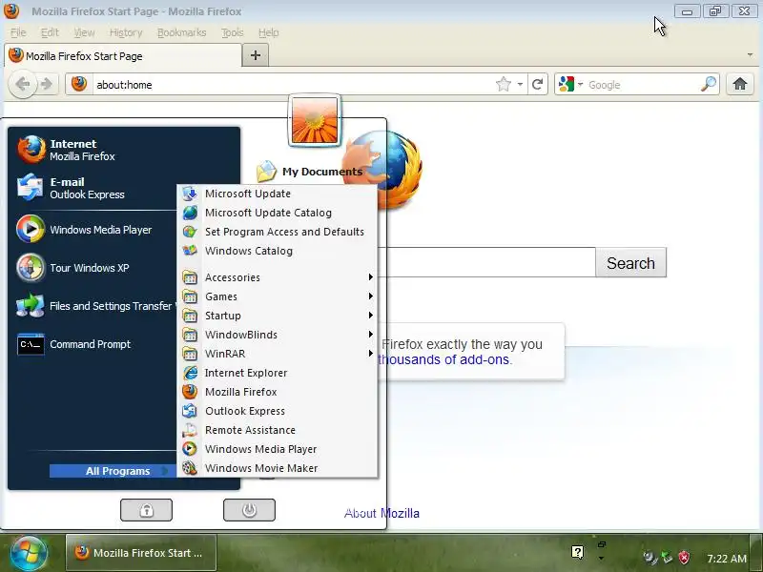Screen dimensions: 763x572
Task: Open Windows Catalog
Action: (278, 251)
